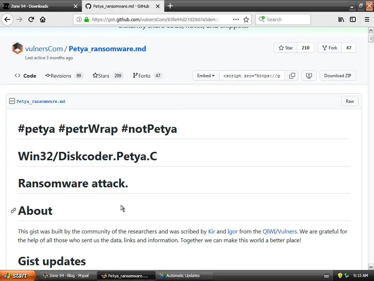Viewport: 374px width, 281px height.
Task: Click the search engine magnifier icon
Action: click(262, 19)
